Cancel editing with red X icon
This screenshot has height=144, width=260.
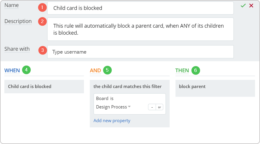pos(251,6)
